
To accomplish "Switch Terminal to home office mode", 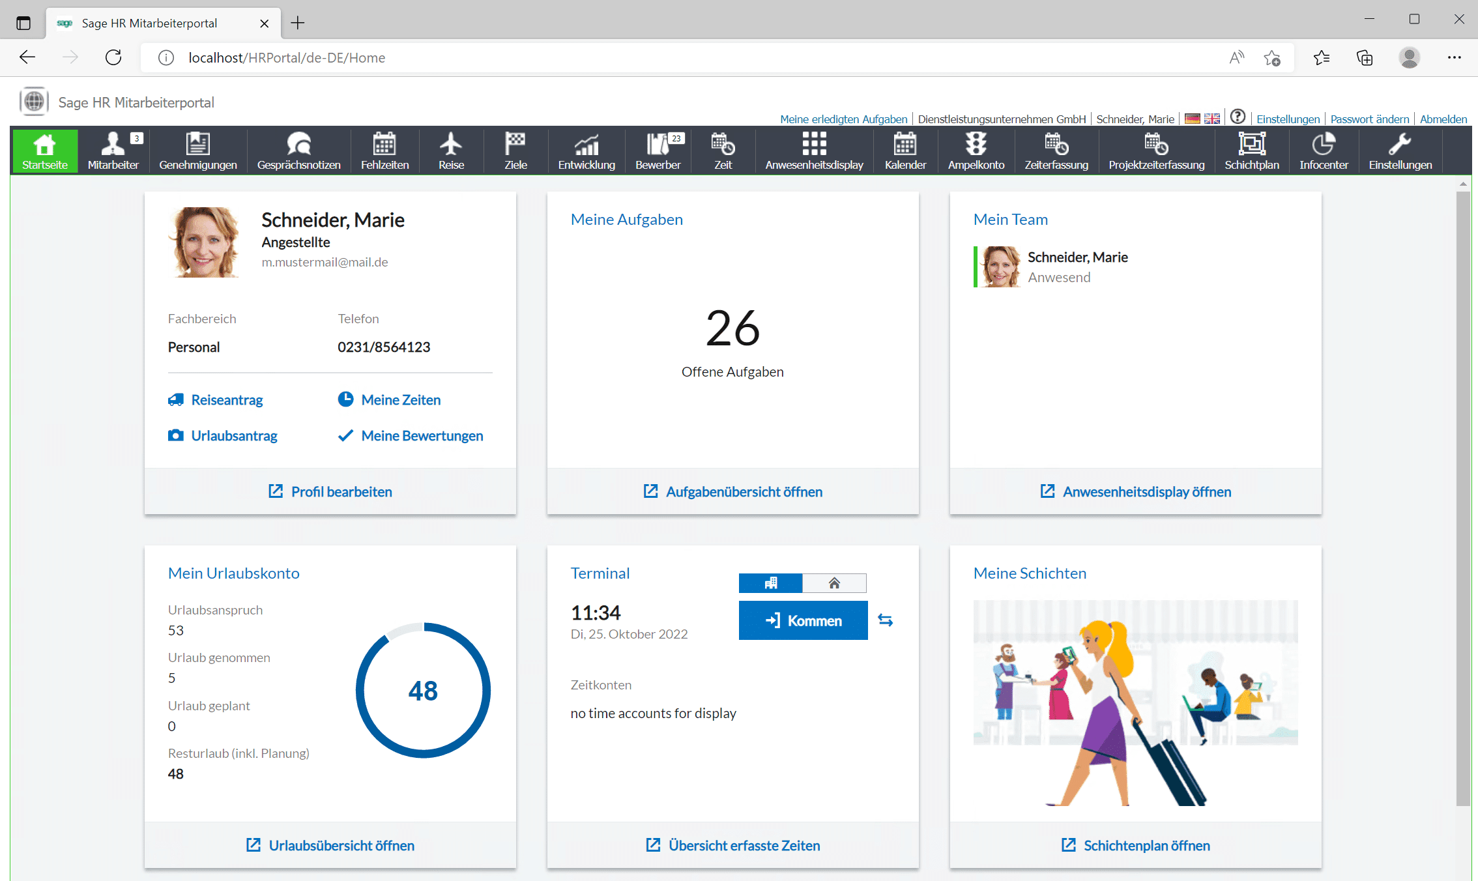I will tap(834, 583).
